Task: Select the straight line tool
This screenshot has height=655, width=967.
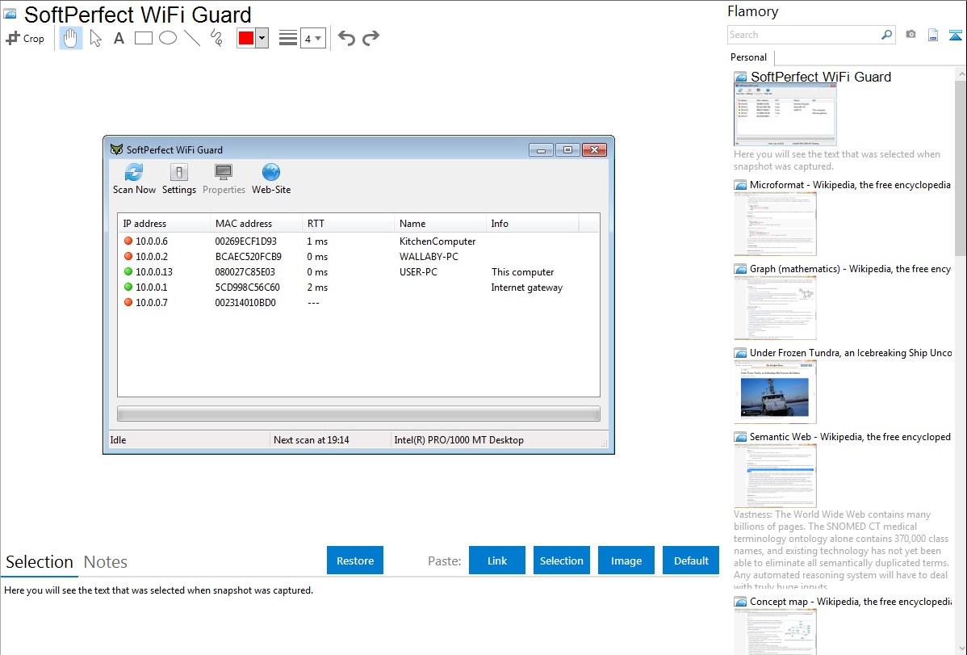Action: [x=192, y=38]
